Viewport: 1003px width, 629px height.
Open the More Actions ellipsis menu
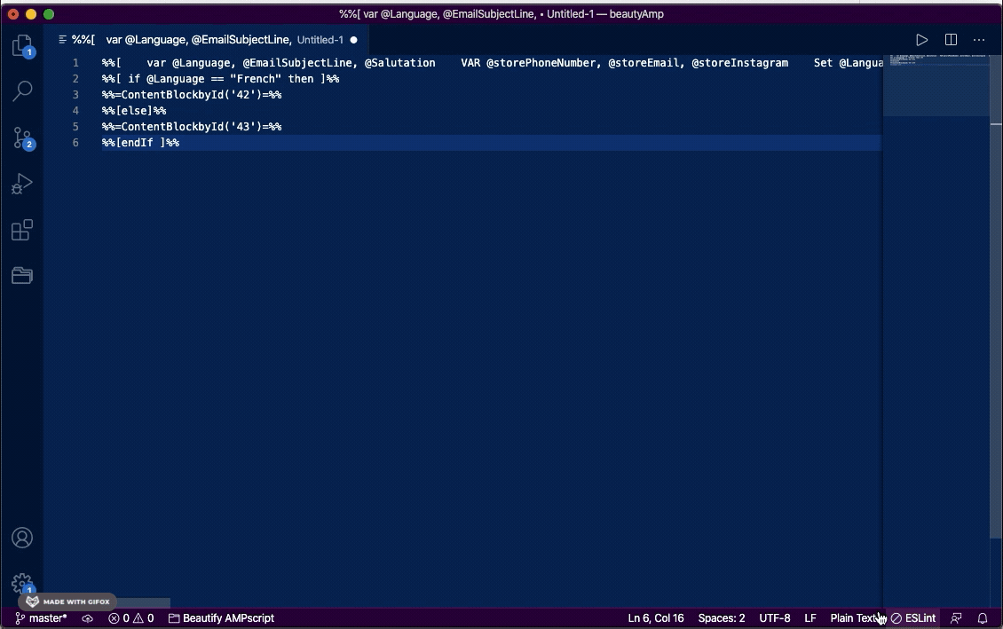pos(979,40)
